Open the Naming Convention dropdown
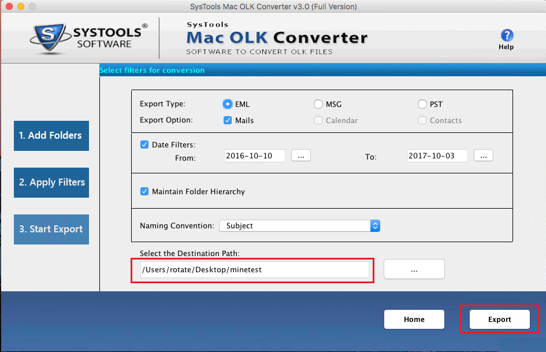The width and height of the screenshot is (546, 352). (299, 225)
